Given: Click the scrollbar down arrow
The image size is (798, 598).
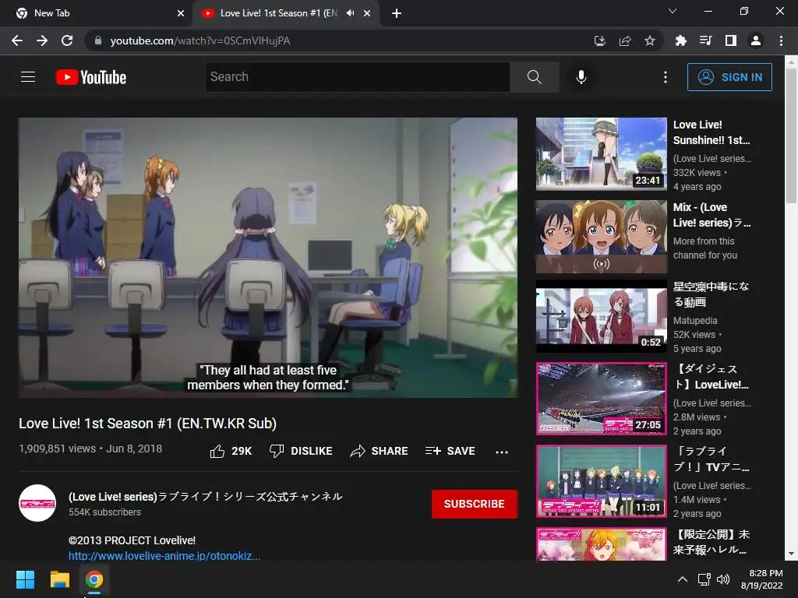Looking at the screenshot, I should coord(791,554).
